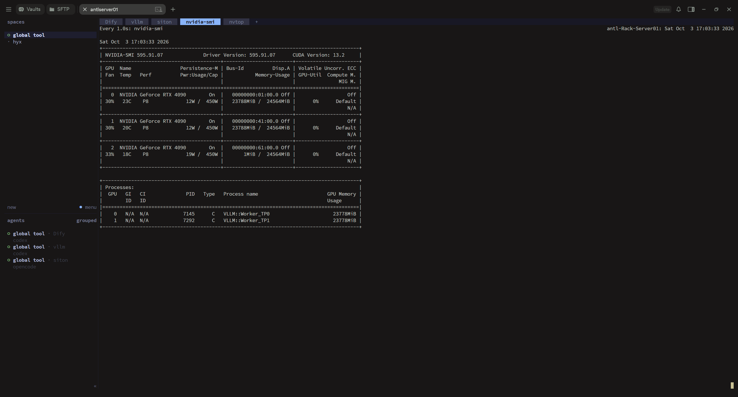This screenshot has width=738, height=397.
Task: Switch to the nvtop tab
Action: point(236,22)
